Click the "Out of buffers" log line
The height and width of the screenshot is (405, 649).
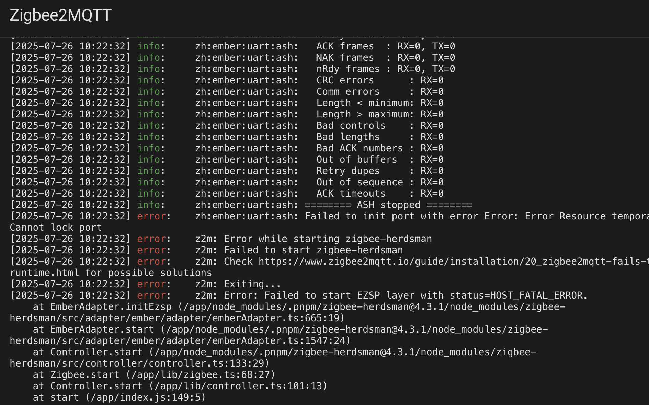356,160
